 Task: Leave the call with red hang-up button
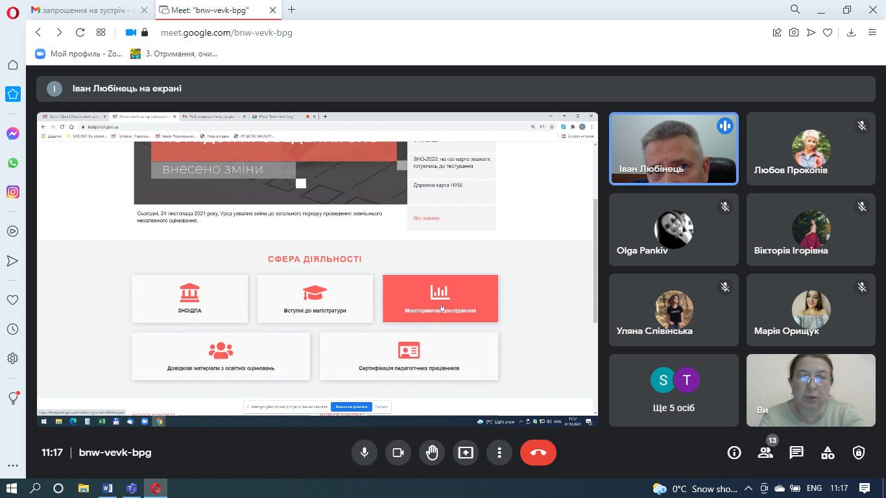(538, 453)
